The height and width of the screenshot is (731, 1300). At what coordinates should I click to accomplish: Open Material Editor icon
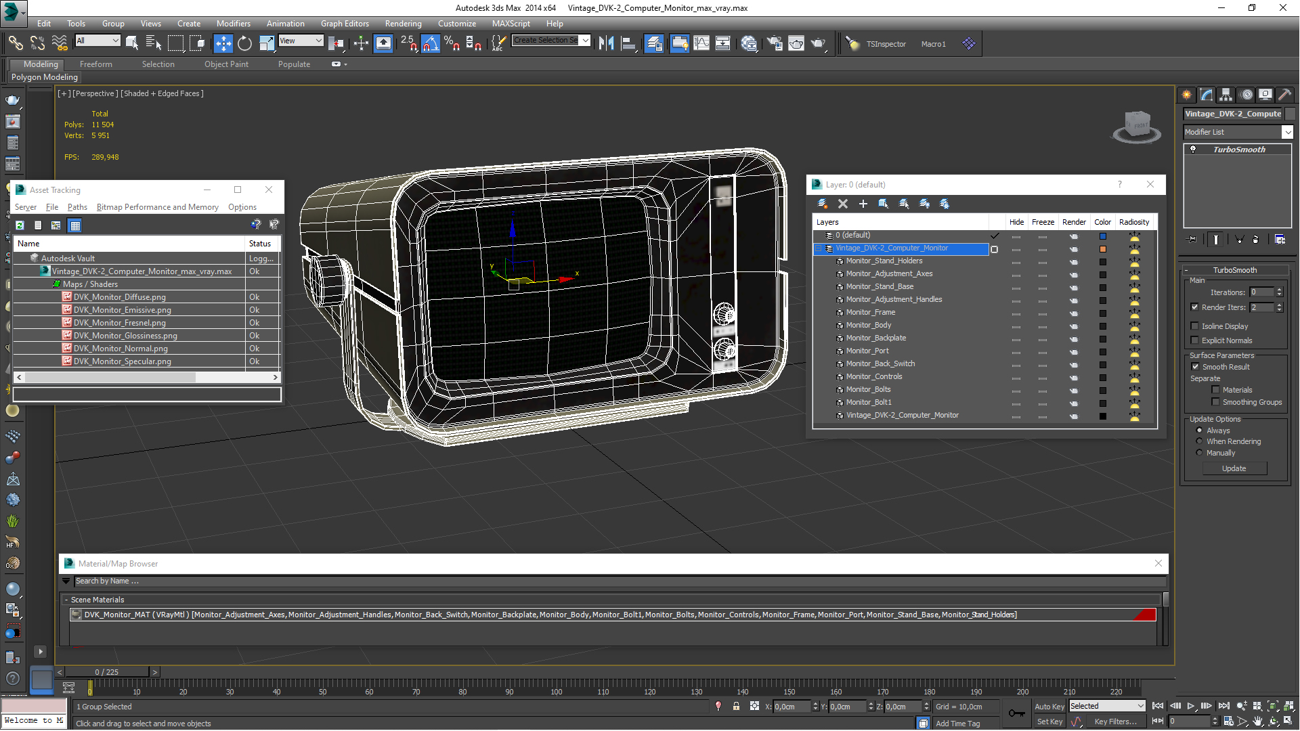[749, 43]
